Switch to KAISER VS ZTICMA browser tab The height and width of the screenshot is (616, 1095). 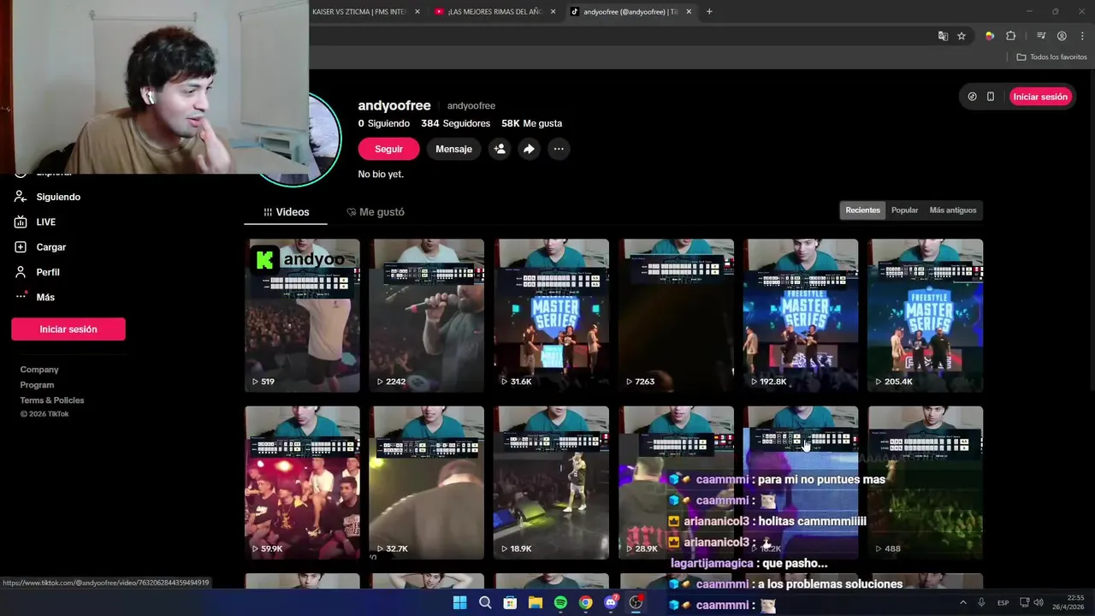tap(359, 12)
